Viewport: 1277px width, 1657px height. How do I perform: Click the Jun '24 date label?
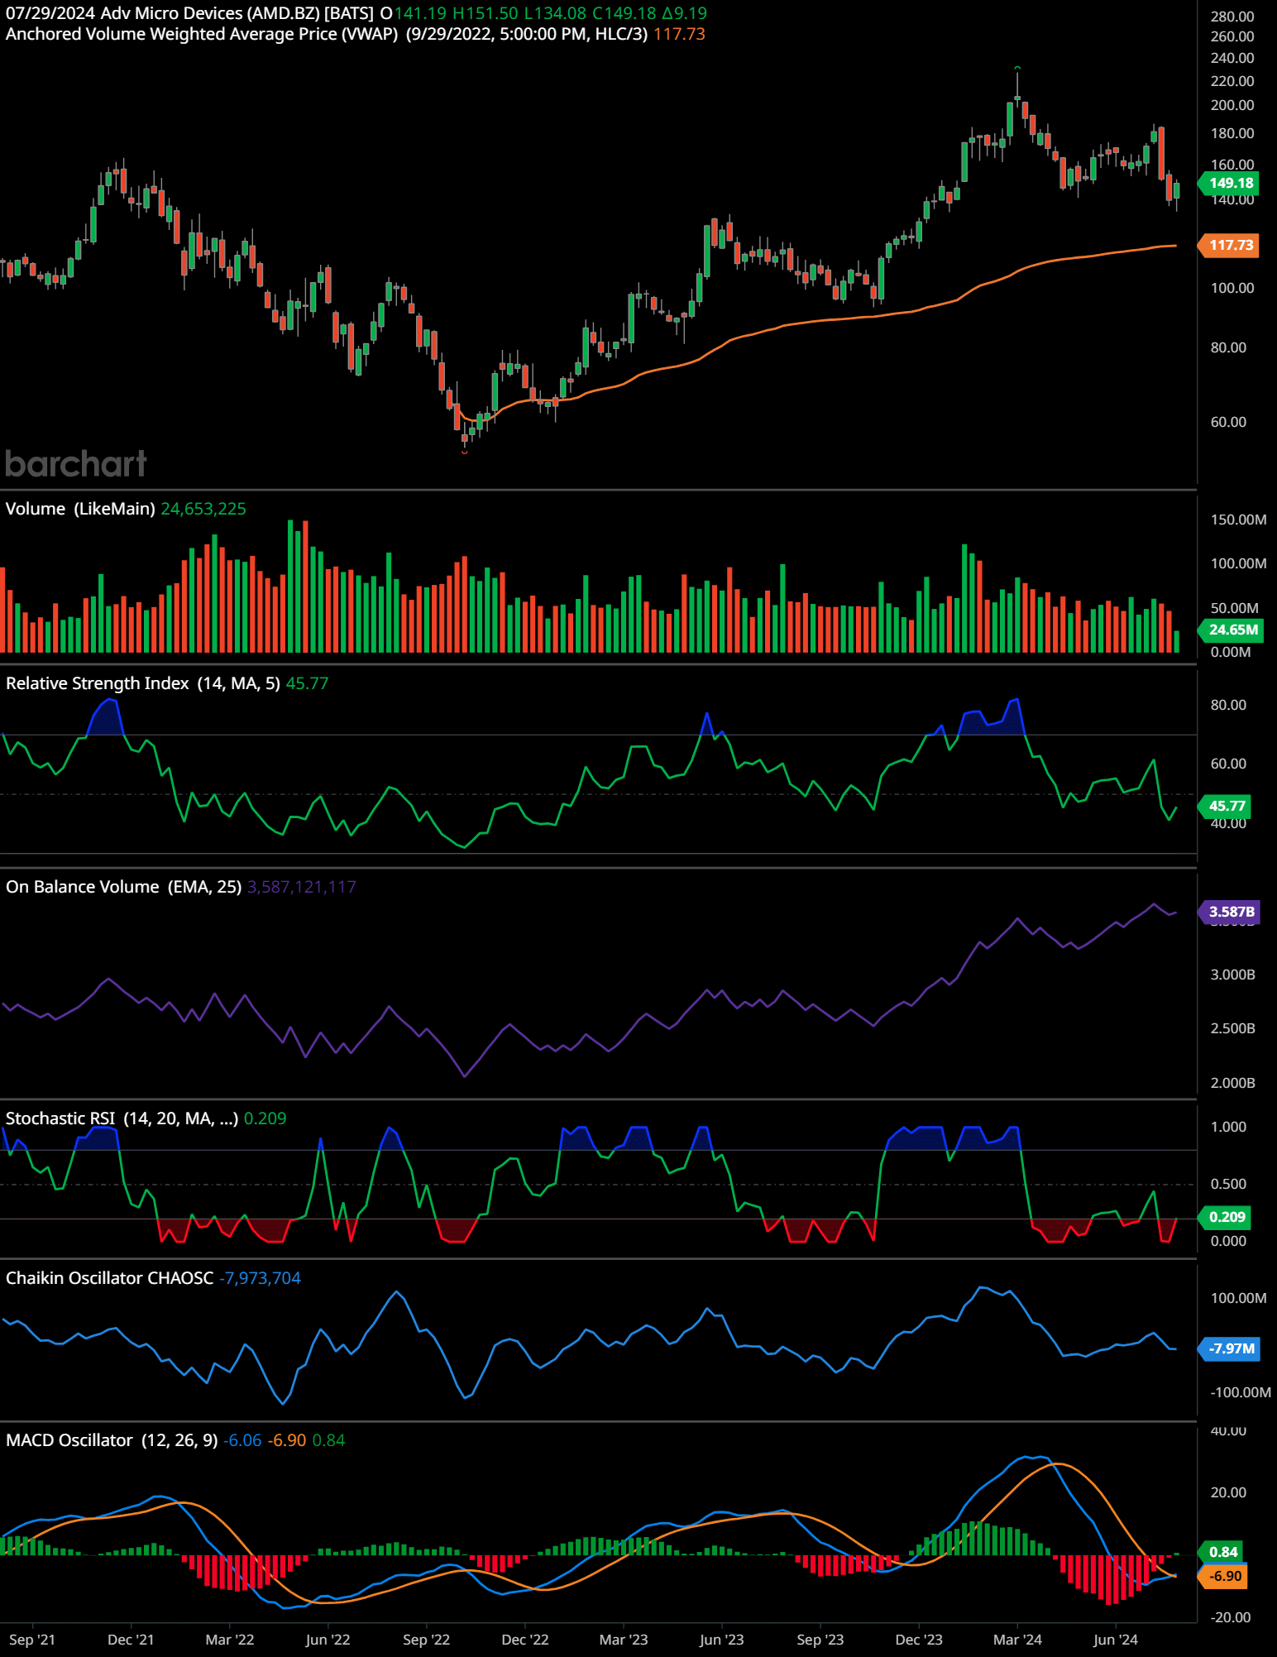point(1116,1640)
